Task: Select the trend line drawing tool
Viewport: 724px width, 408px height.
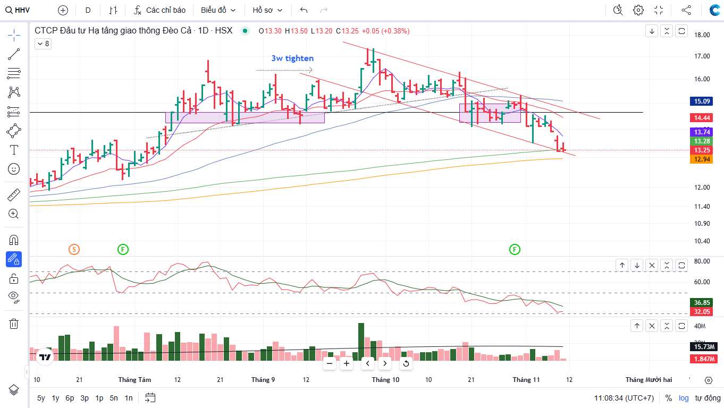Action: pos(14,54)
